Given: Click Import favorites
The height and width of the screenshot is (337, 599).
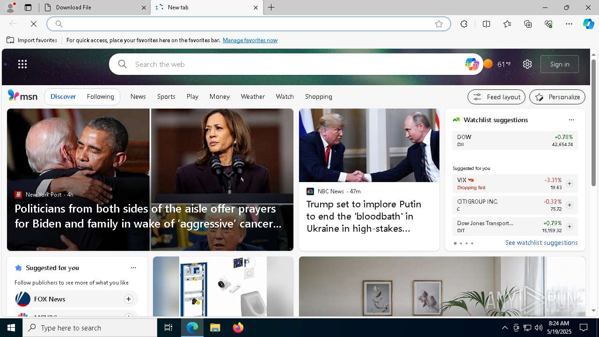Looking at the screenshot, I should coord(32,40).
